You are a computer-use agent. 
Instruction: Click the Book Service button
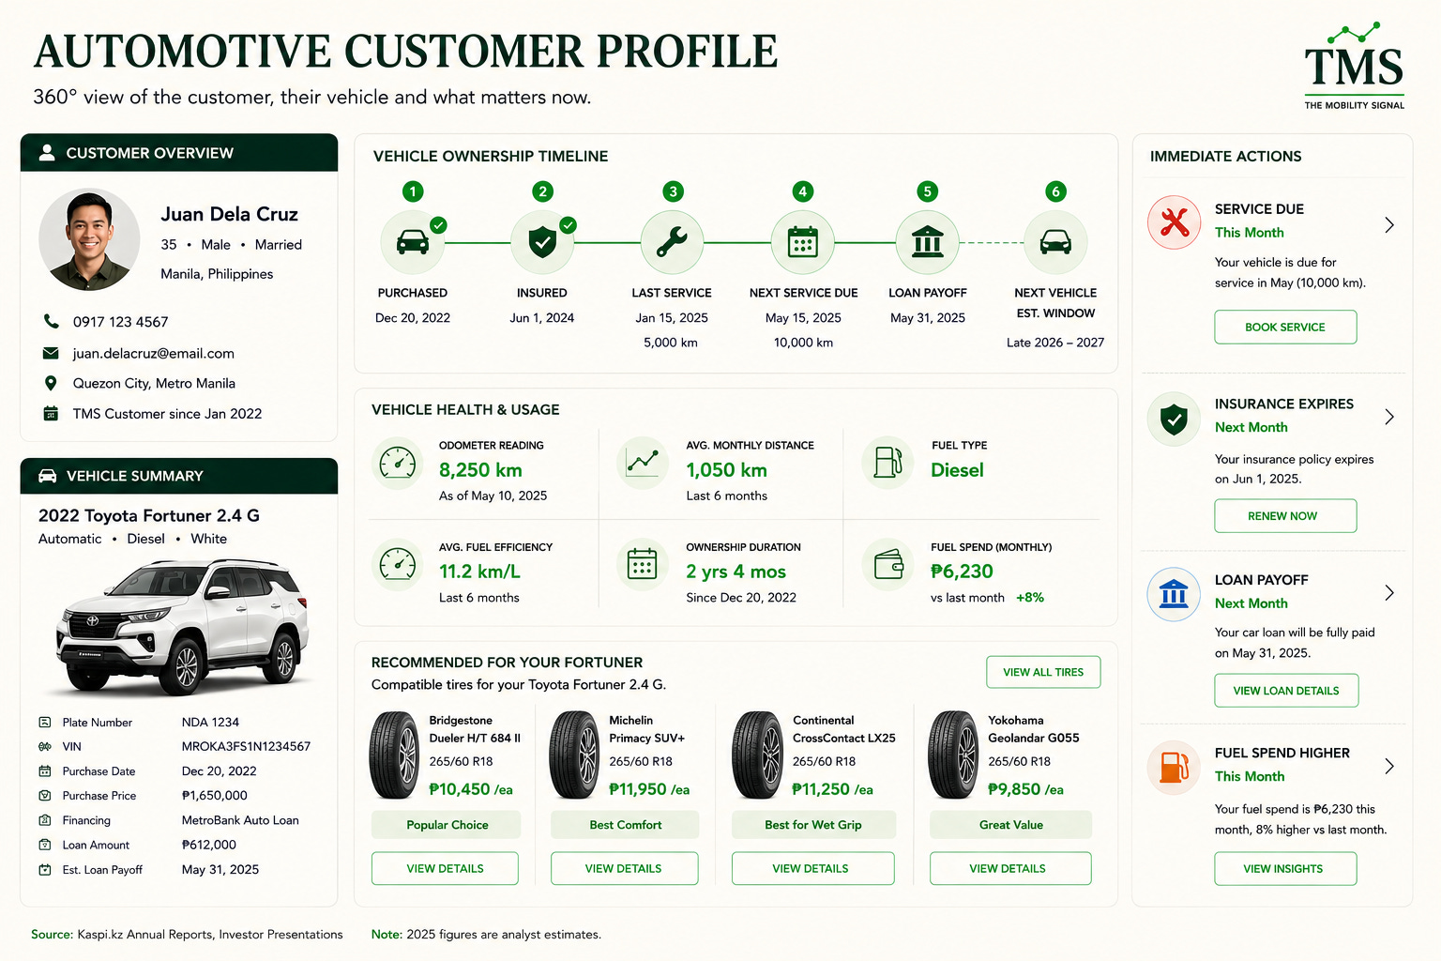pyautogui.click(x=1285, y=328)
